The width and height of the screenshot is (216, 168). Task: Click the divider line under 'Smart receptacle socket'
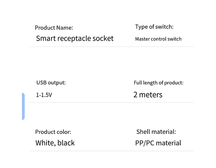[x=111, y=47]
